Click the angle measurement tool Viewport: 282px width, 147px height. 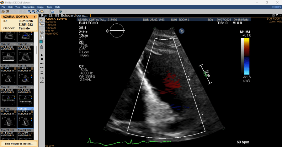pos(42,82)
